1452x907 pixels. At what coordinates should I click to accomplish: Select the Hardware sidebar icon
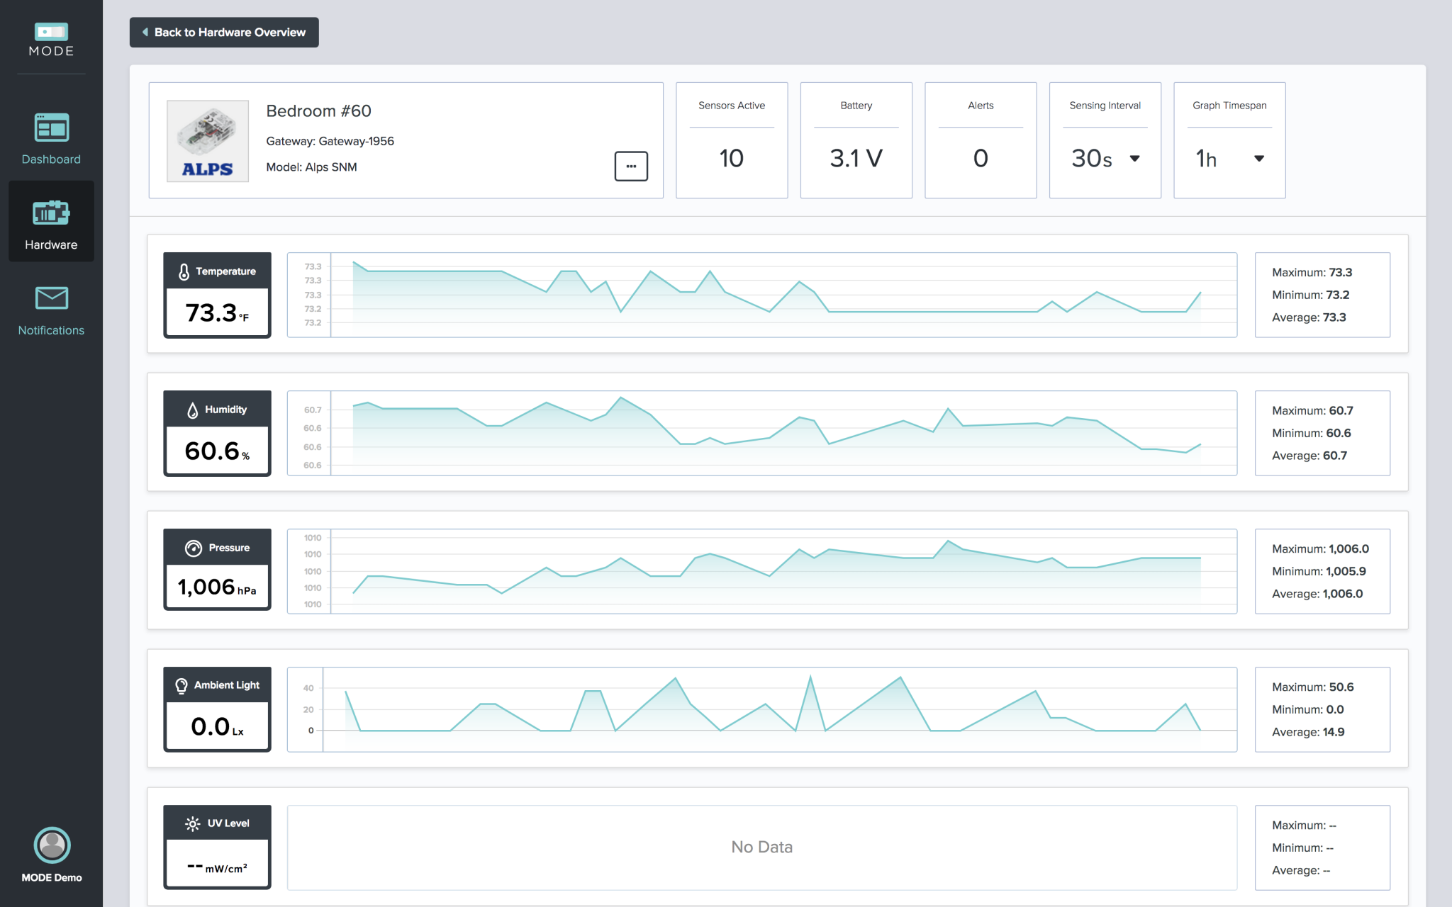(51, 213)
